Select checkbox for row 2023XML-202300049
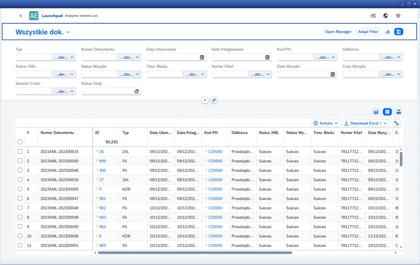 coord(20,217)
